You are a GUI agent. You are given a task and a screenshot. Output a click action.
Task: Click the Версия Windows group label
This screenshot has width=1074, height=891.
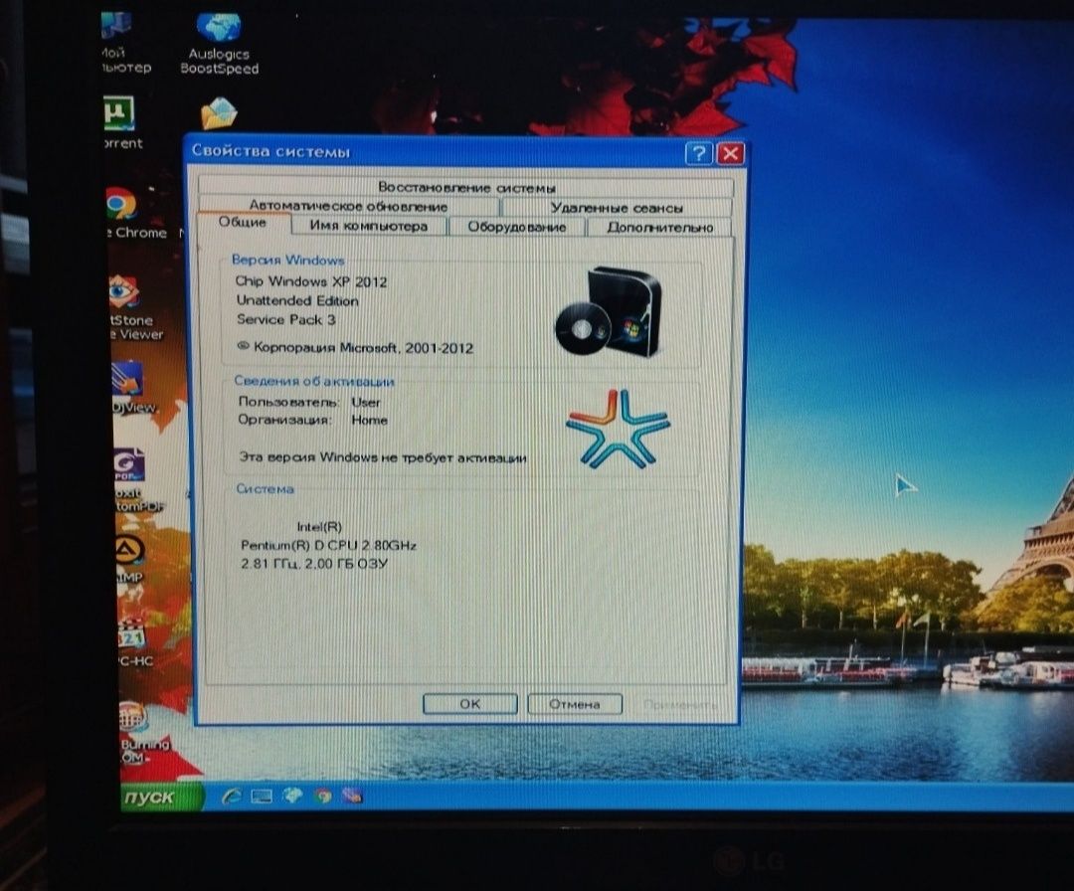click(x=287, y=261)
